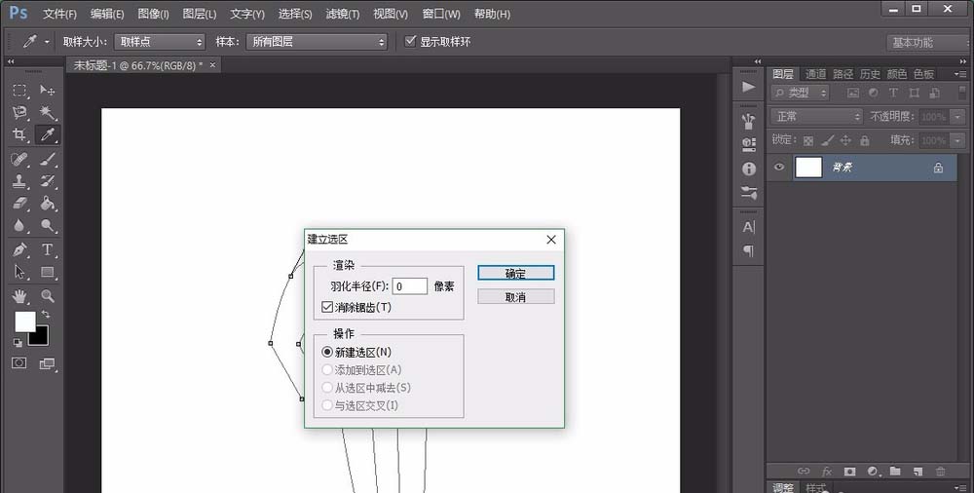974x493 pixels.
Task: Select the Crop tool
Action: (x=19, y=134)
